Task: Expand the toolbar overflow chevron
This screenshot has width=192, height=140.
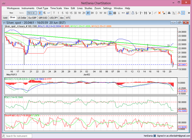Action: [189, 13]
